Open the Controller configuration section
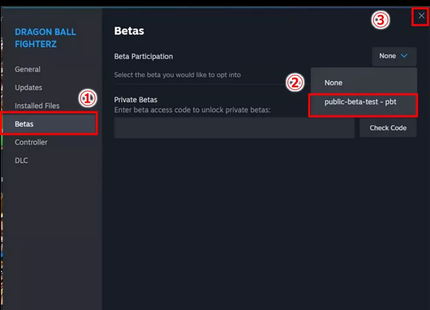 tap(31, 142)
